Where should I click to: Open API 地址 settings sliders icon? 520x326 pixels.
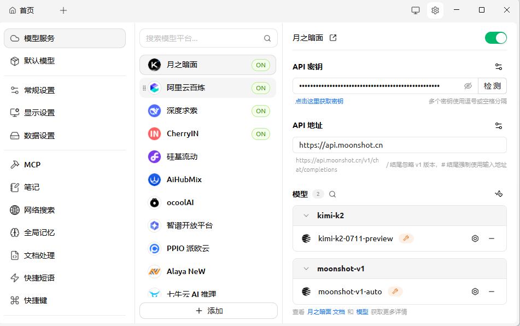click(499, 126)
